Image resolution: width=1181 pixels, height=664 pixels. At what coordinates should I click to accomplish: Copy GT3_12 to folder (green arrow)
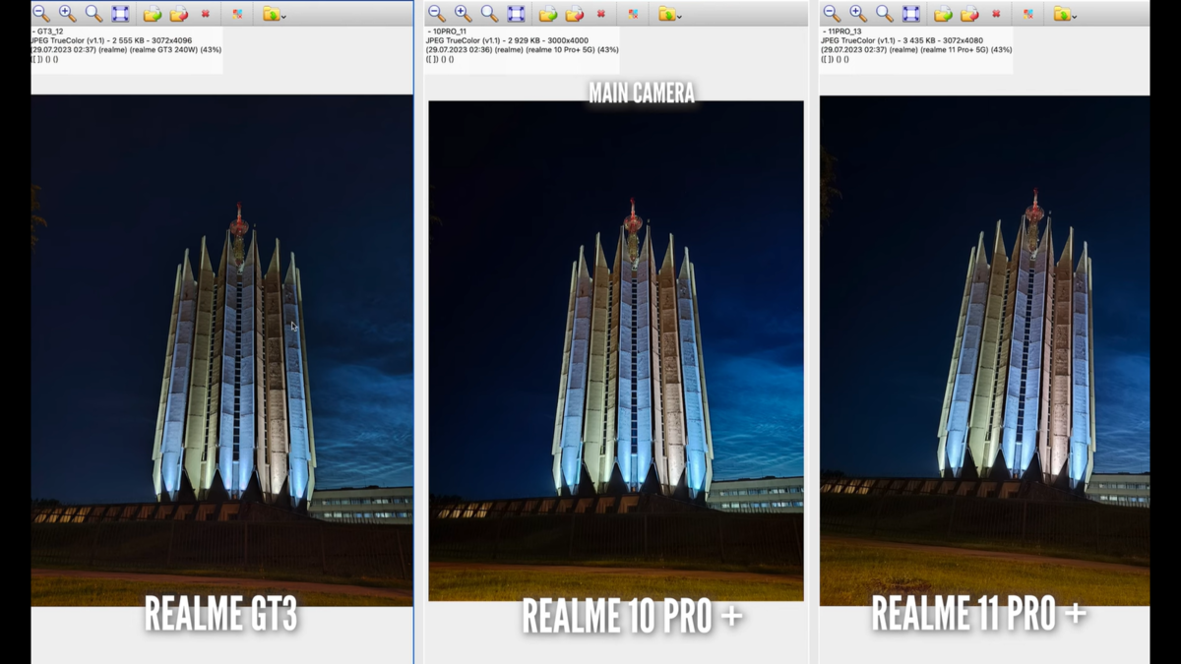[x=153, y=14]
